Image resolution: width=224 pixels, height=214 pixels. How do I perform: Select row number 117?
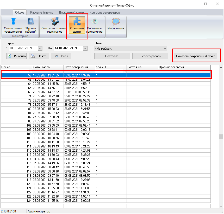pyautogui.click(x=105, y=171)
